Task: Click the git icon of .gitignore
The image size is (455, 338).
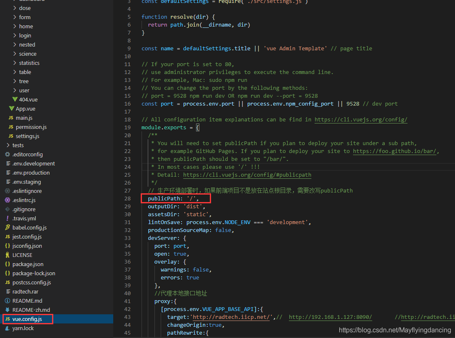Action: point(7,209)
